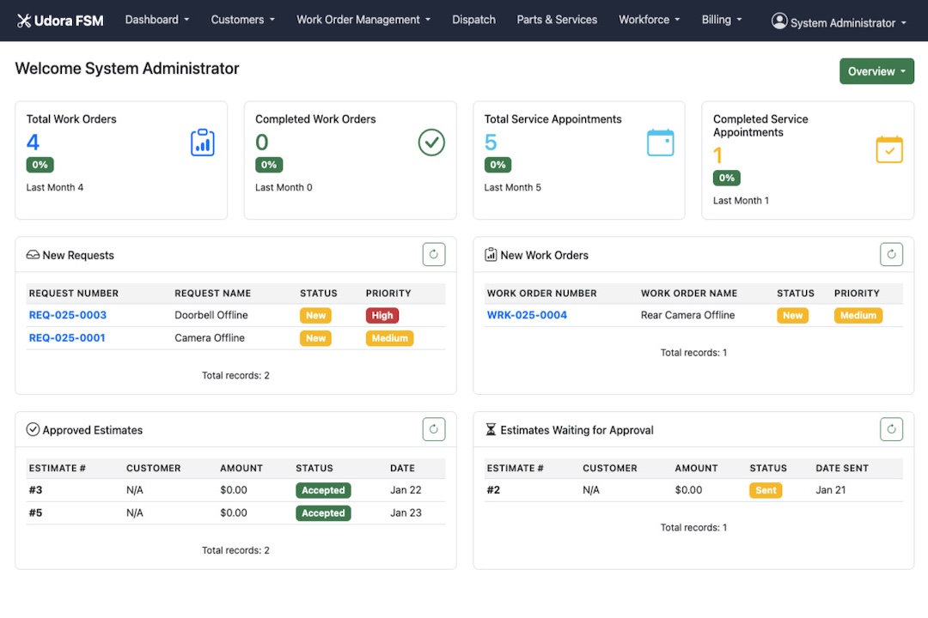Image resolution: width=928 pixels, height=618 pixels.
Task: Refresh the Approved Estimates panel
Action: tap(434, 429)
